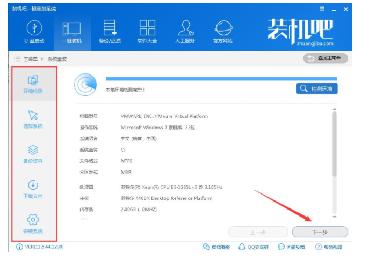
Task: Open the title bar hamburger menu
Action: (x=322, y=9)
